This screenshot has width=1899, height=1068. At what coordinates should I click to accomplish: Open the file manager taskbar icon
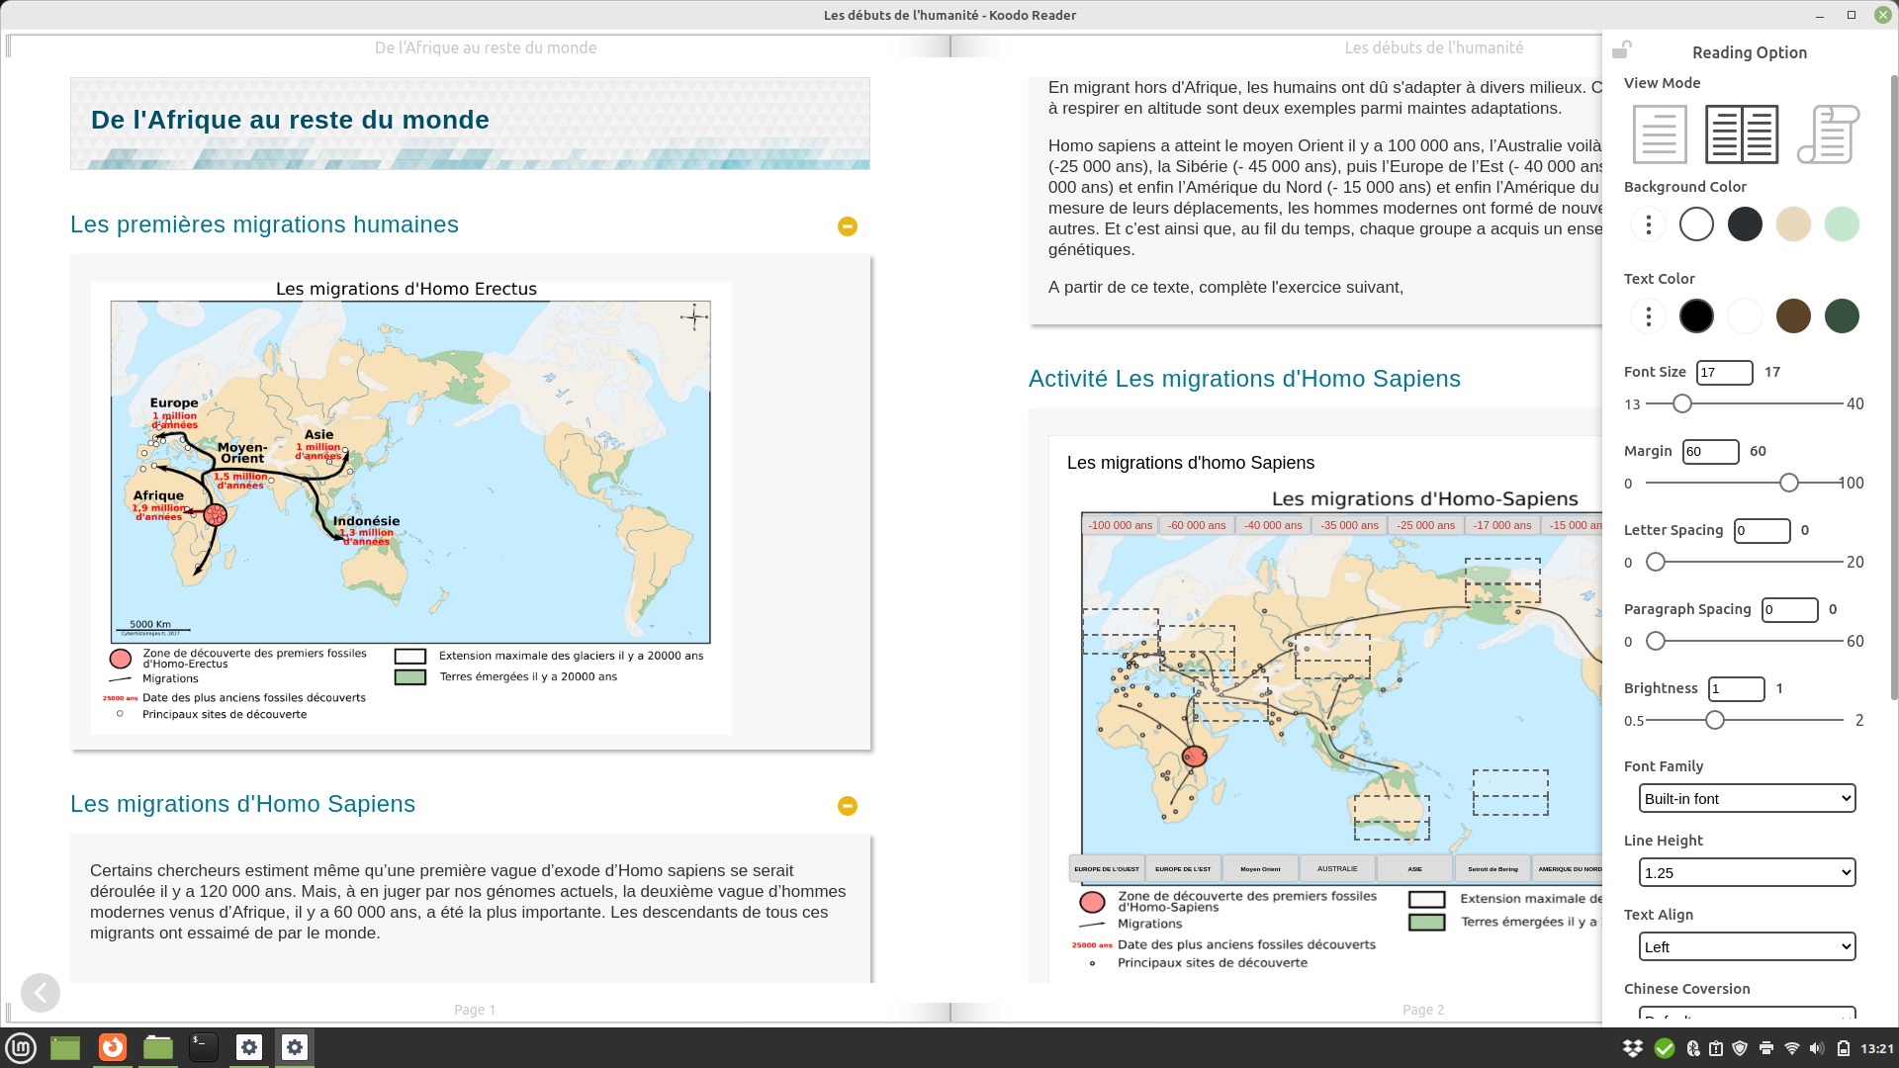point(158,1047)
